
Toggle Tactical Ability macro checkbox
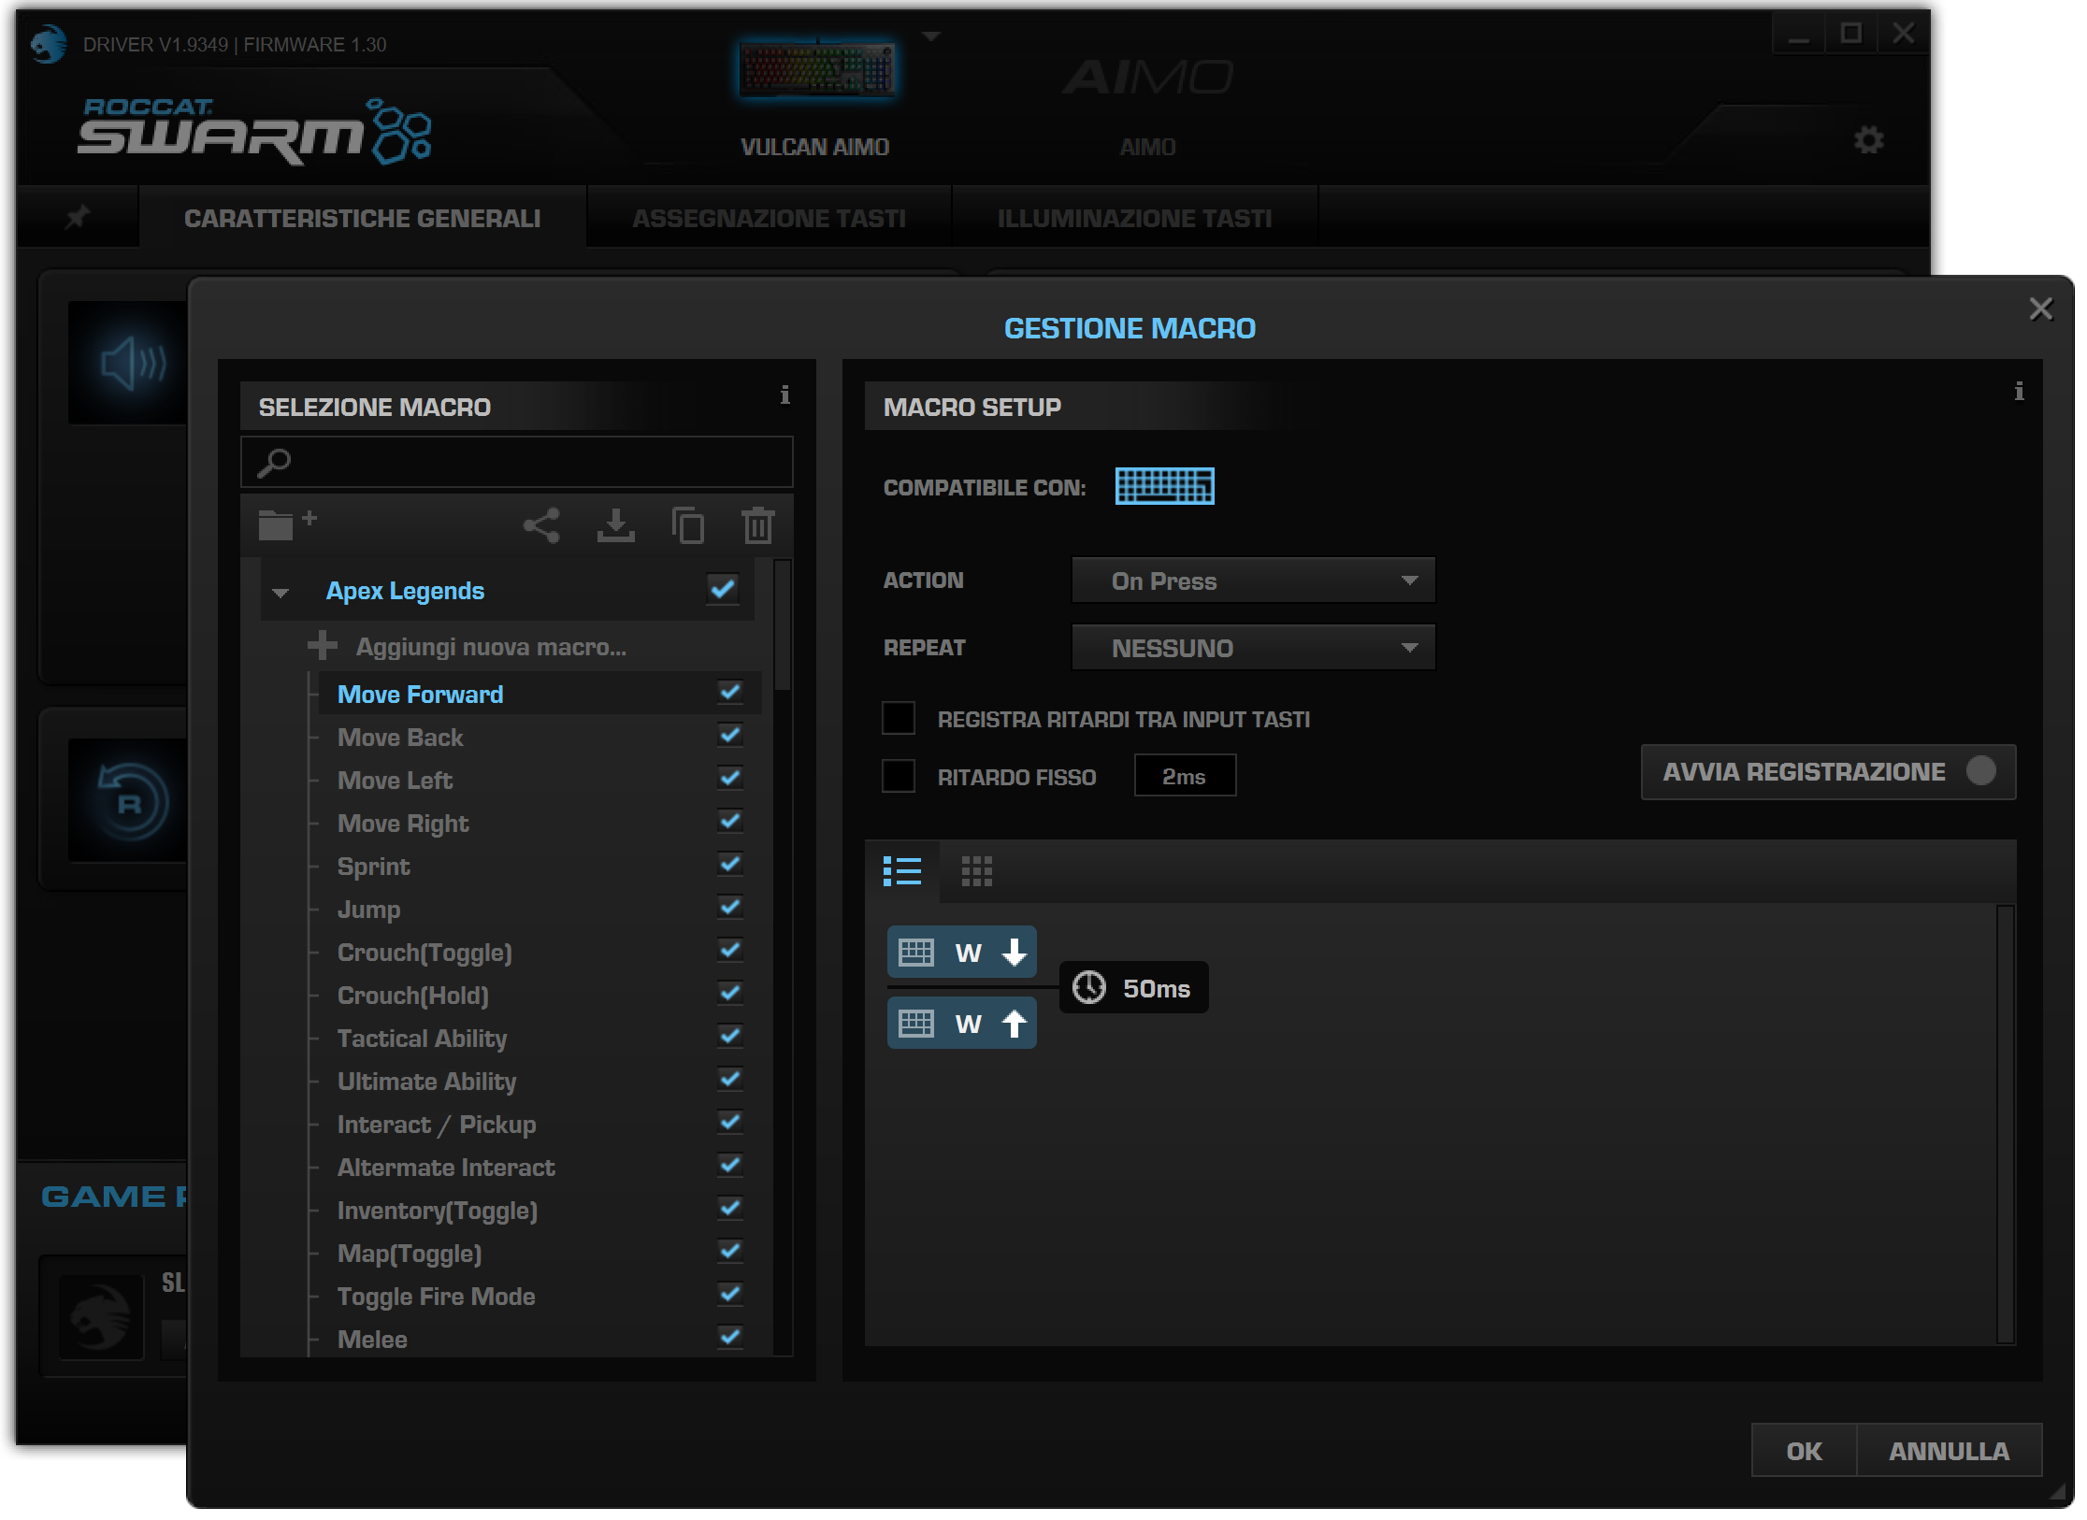[729, 1037]
